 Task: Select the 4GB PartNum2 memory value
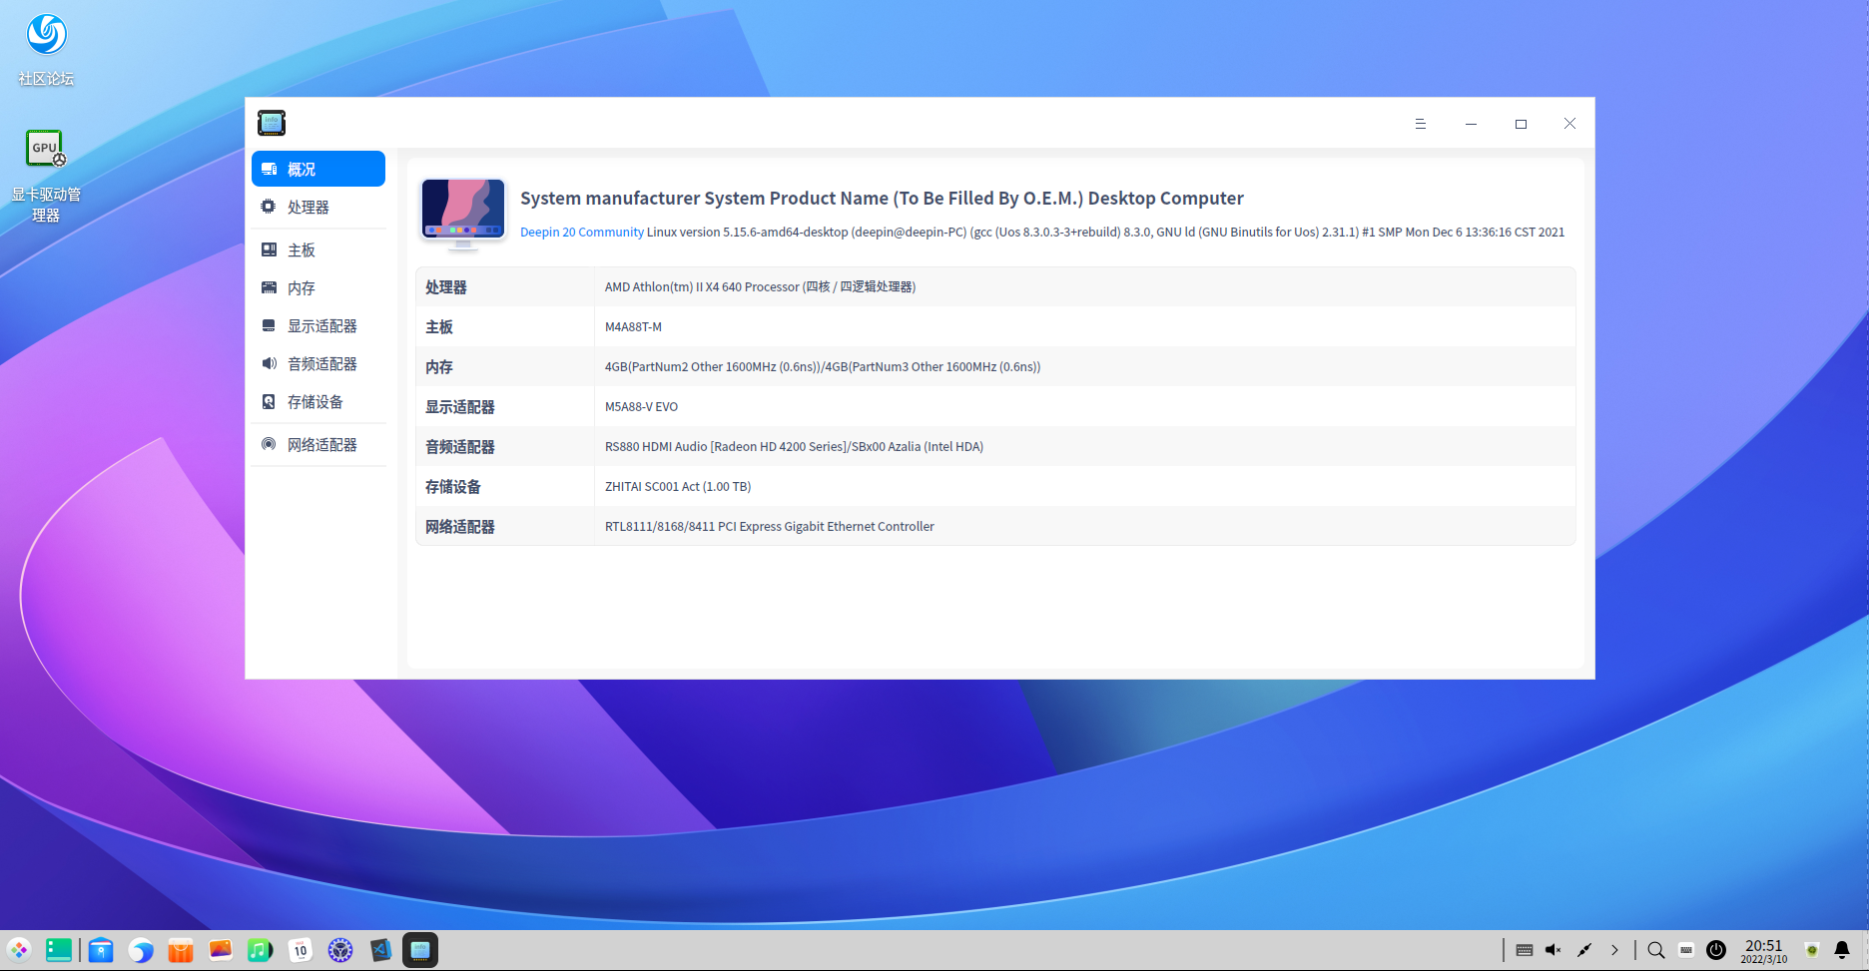823,366
